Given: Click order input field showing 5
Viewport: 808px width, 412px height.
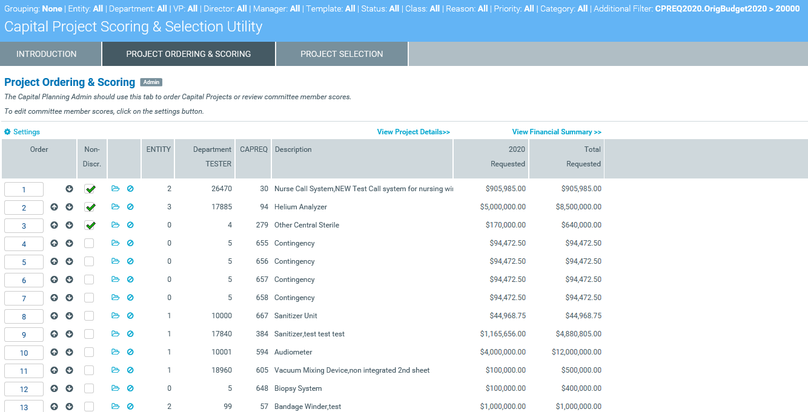Looking at the screenshot, I should point(24,262).
